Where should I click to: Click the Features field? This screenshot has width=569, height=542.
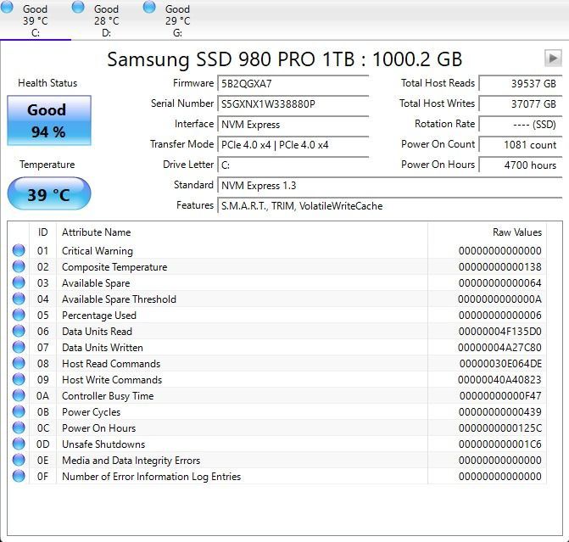point(390,205)
